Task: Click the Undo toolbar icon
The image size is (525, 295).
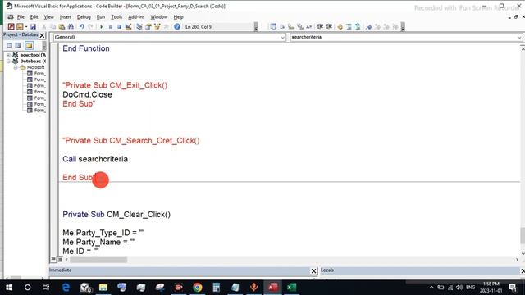Action: pyautogui.click(x=81, y=26)
